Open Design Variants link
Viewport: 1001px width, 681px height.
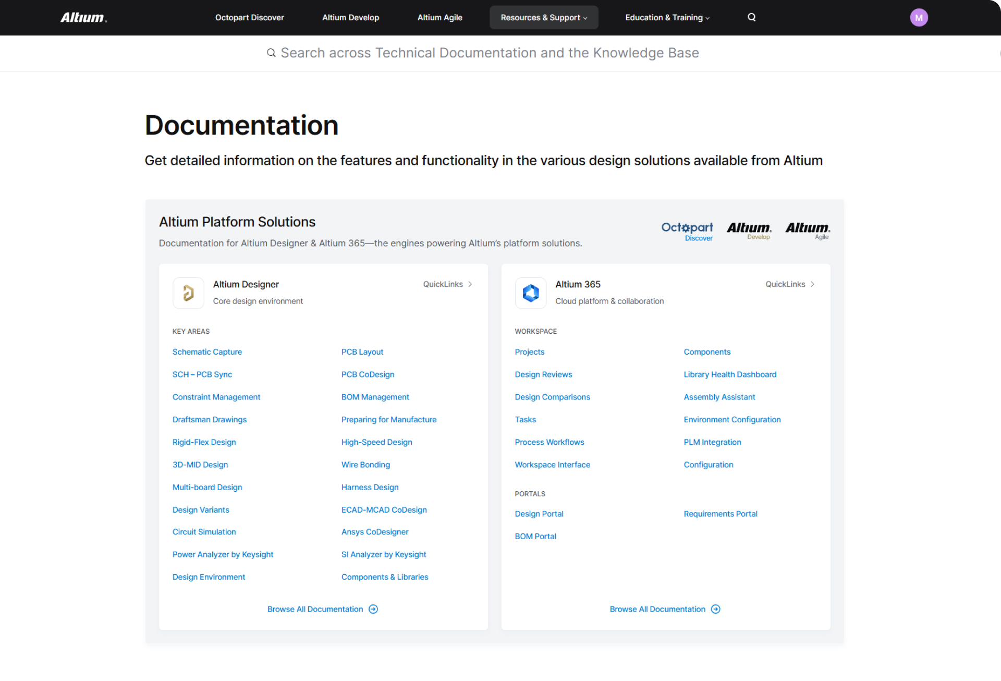tap(201, 509)
